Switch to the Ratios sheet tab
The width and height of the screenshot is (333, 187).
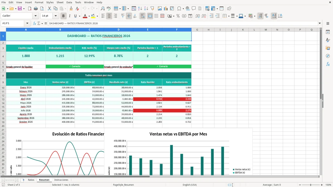(x=31, y=180)
